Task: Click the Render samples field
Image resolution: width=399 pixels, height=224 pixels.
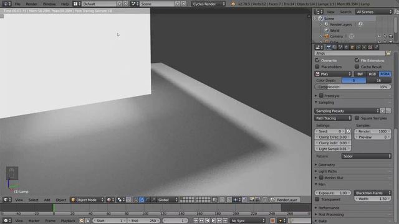Action: [x=373, y=131]
